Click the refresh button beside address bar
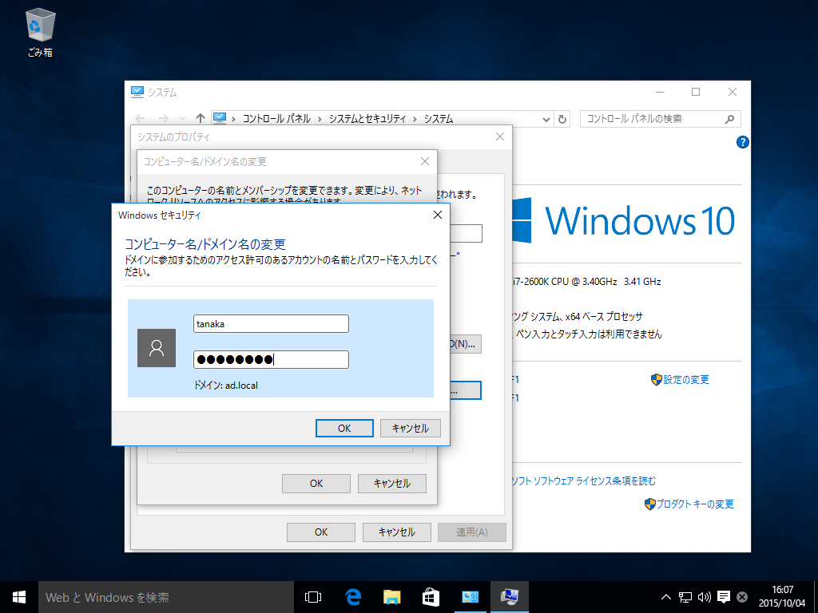Image resolution: width=818 pixels, height=613 pixels. tap(562, 119)
